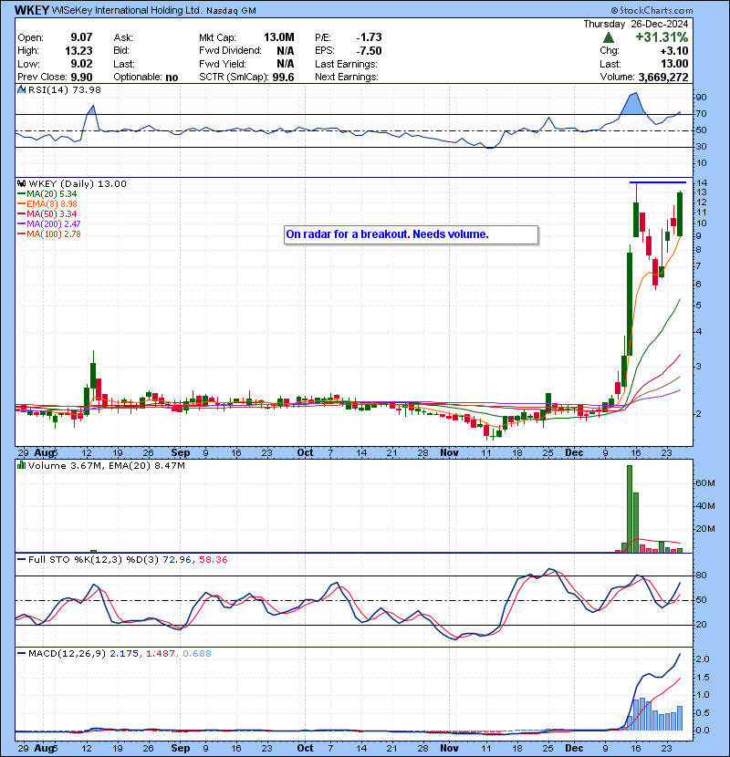Screen dimensions: 730x757
Task: Click the MA(200) 2.47 legend label
Action: [x=48, y=224]
